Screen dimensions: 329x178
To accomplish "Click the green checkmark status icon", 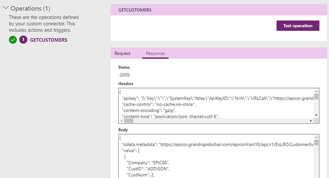I will (x=13, y=40).
